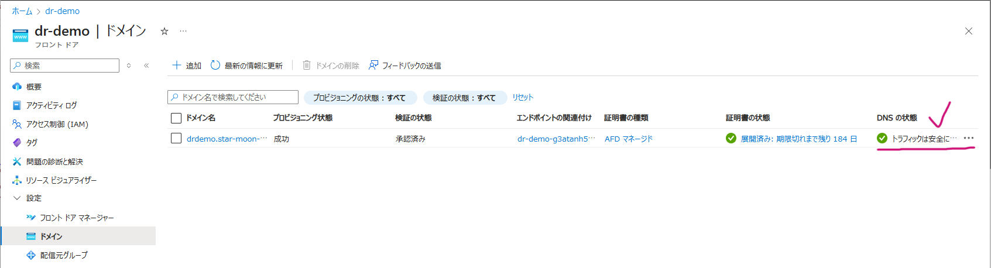Click the ホーム breadcrumb link
Viewport: 991px width, 268px height.
pos(22,11)
